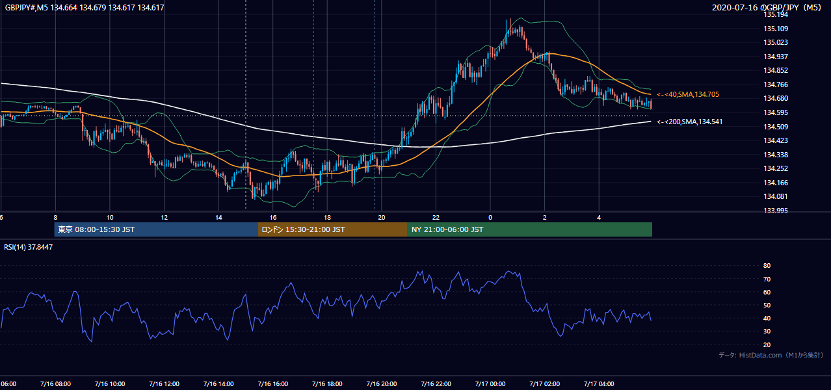
Task: Click the データ: HistData.com source credit
Action: (x=771, y=355)
